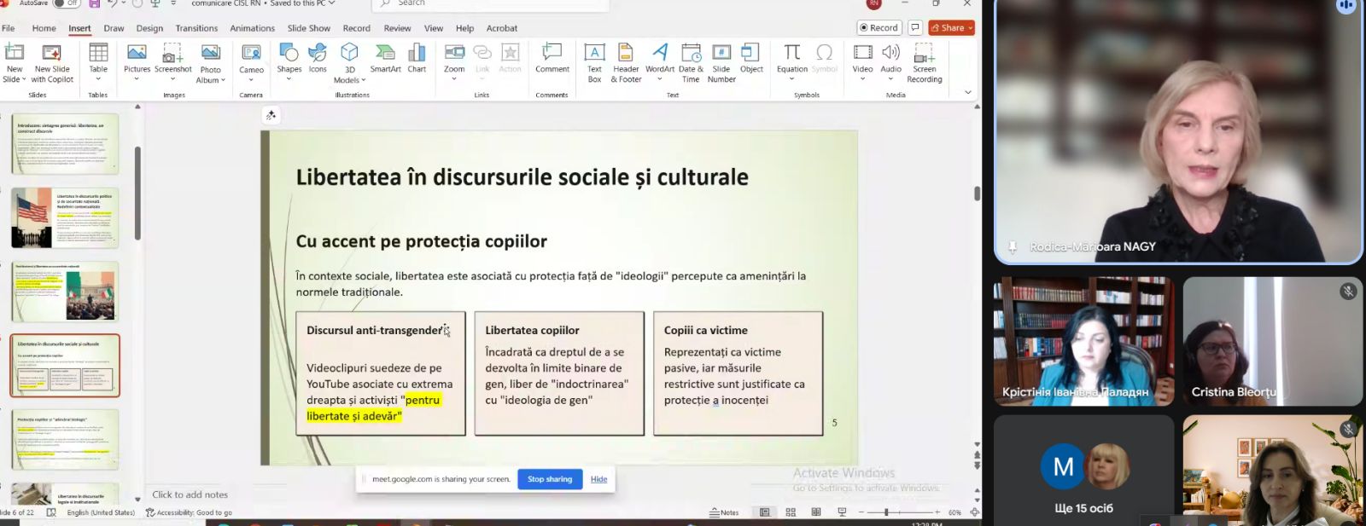Start a Screen Recording

tap(924, 63)
